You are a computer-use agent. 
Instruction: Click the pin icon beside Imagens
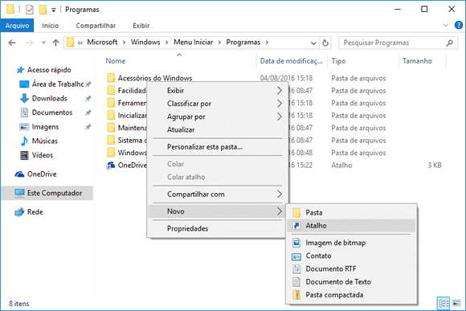[88, 127]
